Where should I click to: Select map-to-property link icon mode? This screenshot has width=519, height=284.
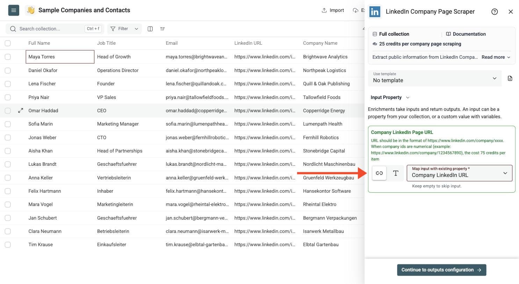pyautogui.click(x=379, y=173)
